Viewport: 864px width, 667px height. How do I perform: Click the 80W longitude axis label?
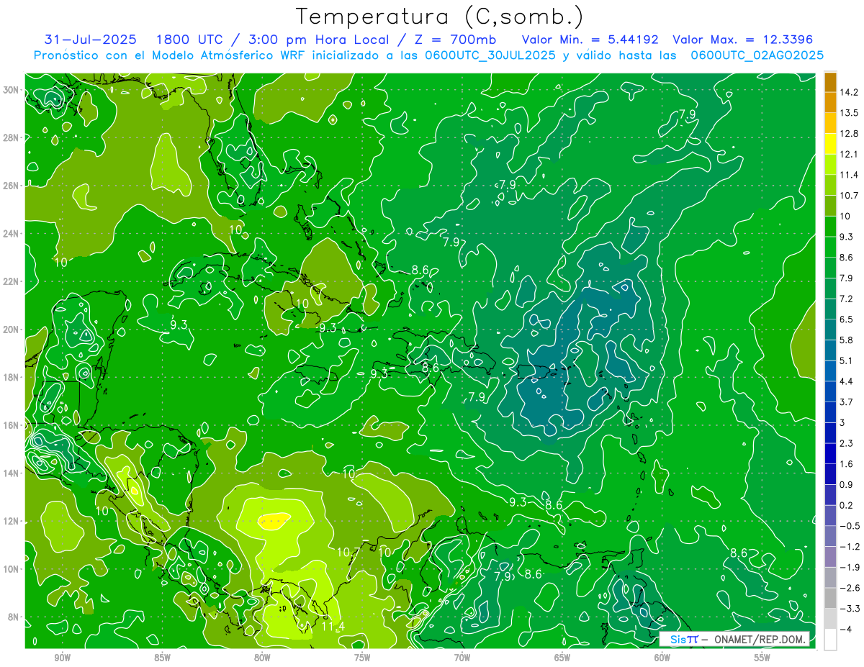point(262,658)
